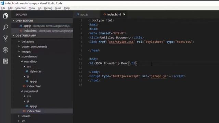Switch to the app.js editor tab
Image resolution: width=219 pixels, height=123 pixels.
[87, 14]
